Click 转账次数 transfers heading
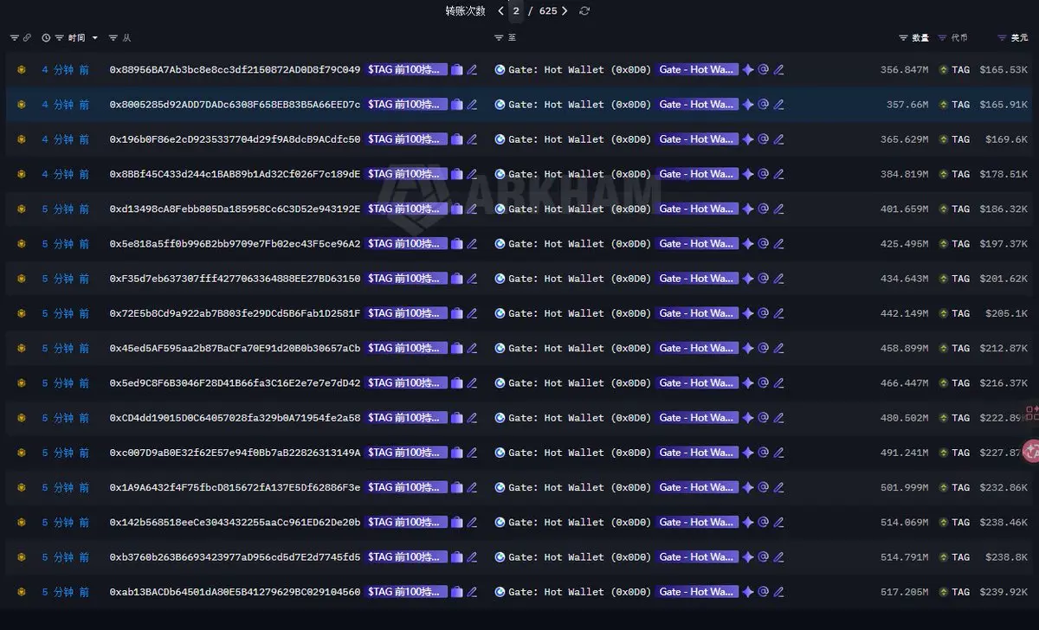The height and width of the screenshot is (630, 1039). pyautogui.click(x=466, y=11)
